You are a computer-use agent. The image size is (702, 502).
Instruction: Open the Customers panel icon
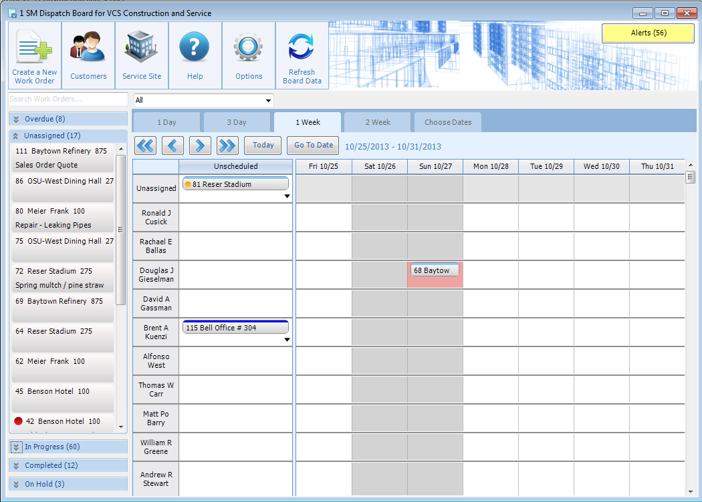tap(88, 47)
